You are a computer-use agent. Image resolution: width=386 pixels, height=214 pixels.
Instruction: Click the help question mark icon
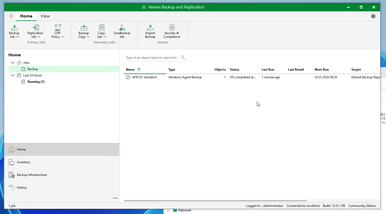373,16
